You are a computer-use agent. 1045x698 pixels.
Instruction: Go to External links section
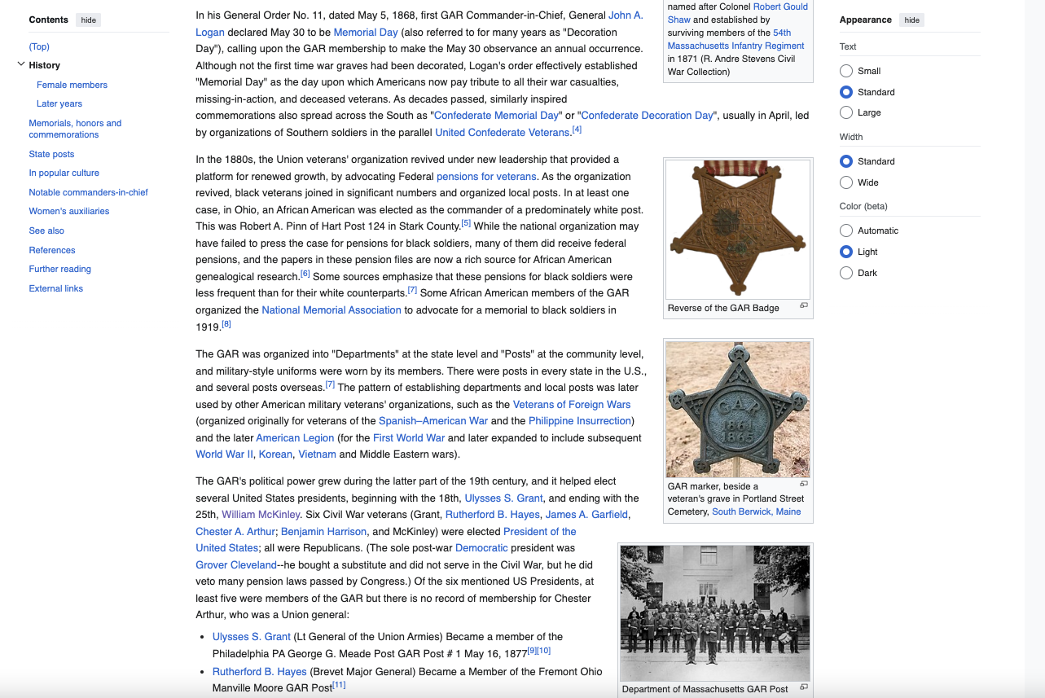coord(56,288)
